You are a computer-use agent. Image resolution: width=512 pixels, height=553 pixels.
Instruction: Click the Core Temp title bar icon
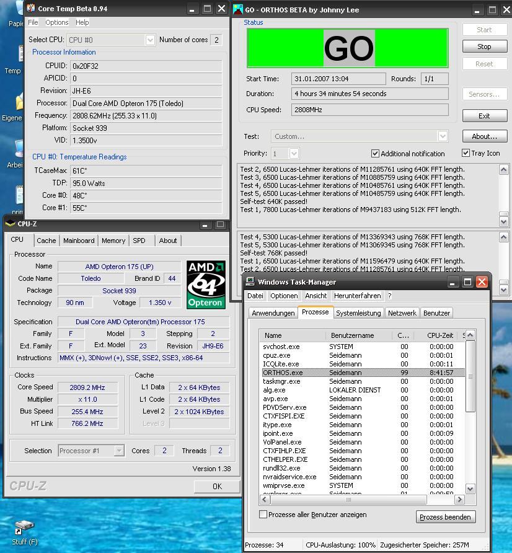tap(31, 8)
